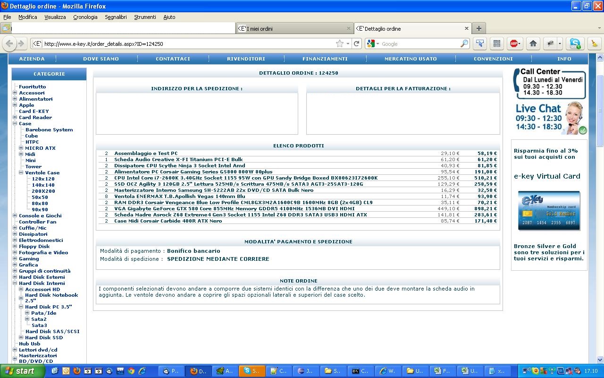Open the Aiuto menu
The height and width of the screenshot is (378, 604).
coord(169,17)
